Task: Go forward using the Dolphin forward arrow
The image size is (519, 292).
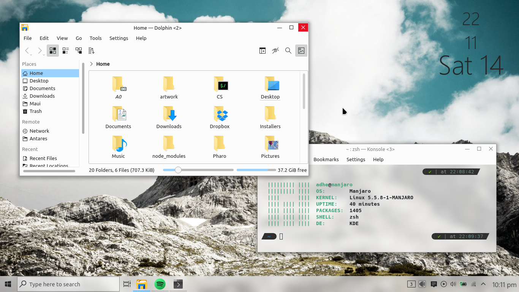Action: 40,51
